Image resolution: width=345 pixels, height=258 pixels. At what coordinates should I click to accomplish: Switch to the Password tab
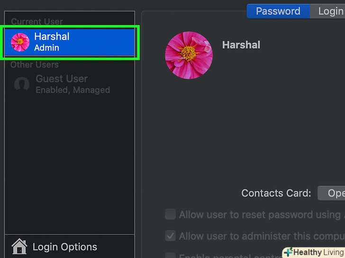(278, 11)
